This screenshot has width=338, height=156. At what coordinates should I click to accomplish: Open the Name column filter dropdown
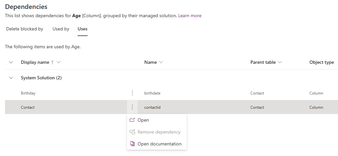click(x=161, y=62)
